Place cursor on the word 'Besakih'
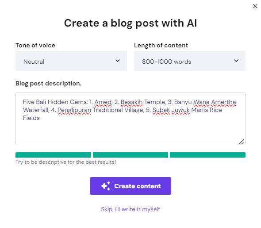Viewport: 261px width, 228px height. click(131, 102)
